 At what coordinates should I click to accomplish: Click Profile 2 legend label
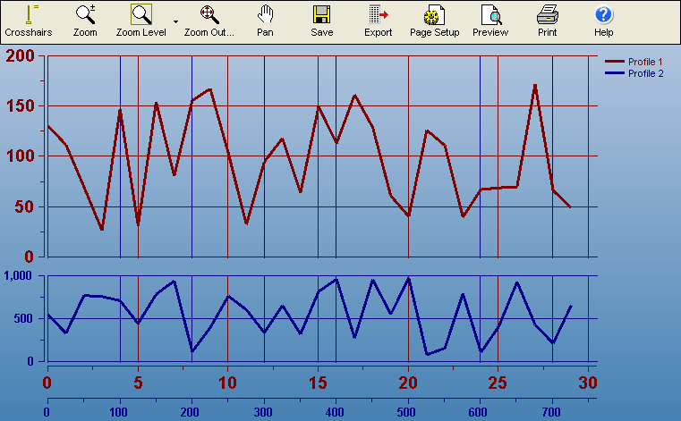coord(645,73)
